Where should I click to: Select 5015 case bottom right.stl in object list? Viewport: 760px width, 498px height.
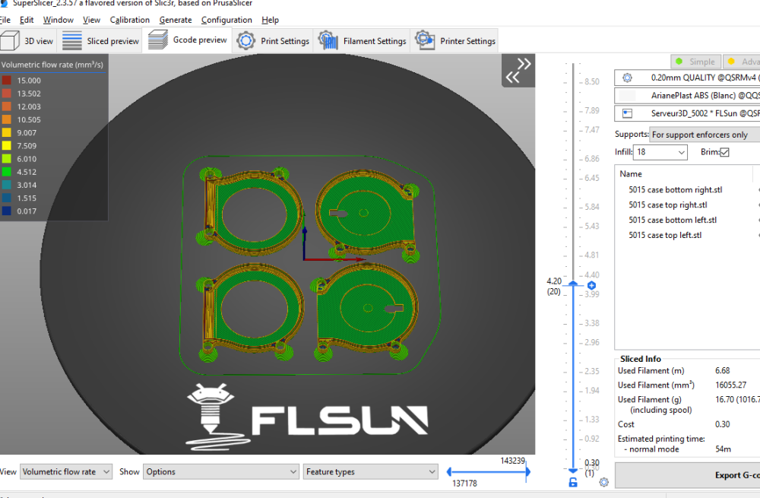coord(675,190)
